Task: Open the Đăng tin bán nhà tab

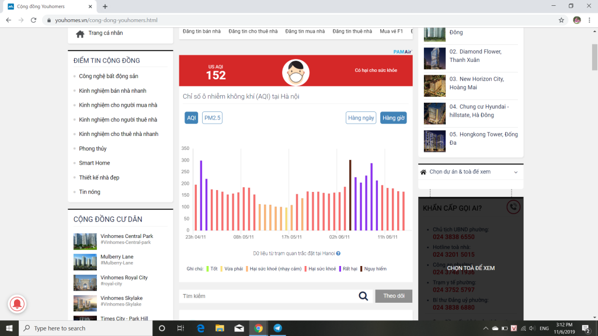Action: pos(201,32)
